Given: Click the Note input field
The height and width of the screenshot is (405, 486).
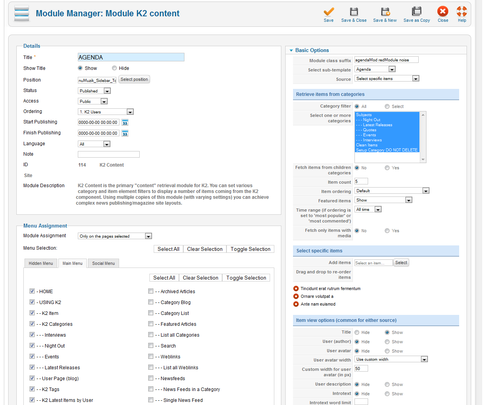Looking at the screenshot, I should pyautogui.click(x=109, y=154).
